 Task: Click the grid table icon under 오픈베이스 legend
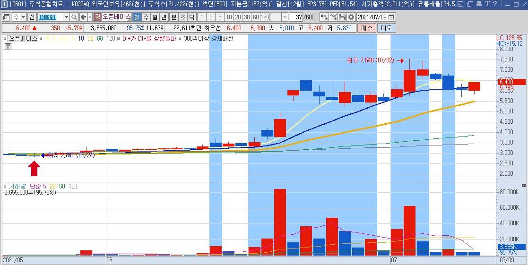pos(8,47)
